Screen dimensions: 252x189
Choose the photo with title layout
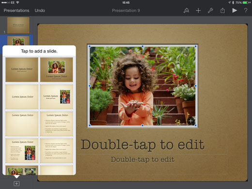click(57, 70)
